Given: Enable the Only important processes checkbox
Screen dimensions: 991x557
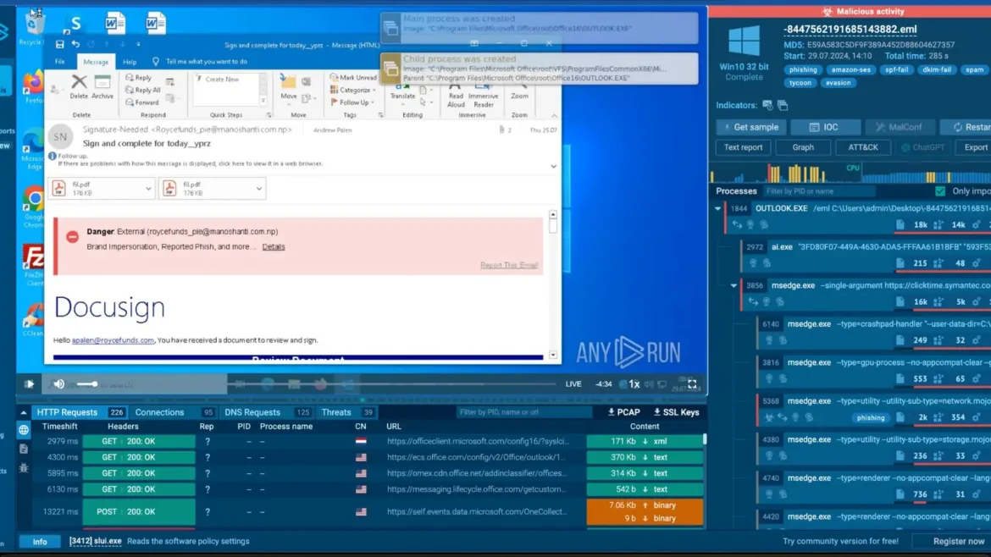Looking at the screenshot, I should [940, 190].
